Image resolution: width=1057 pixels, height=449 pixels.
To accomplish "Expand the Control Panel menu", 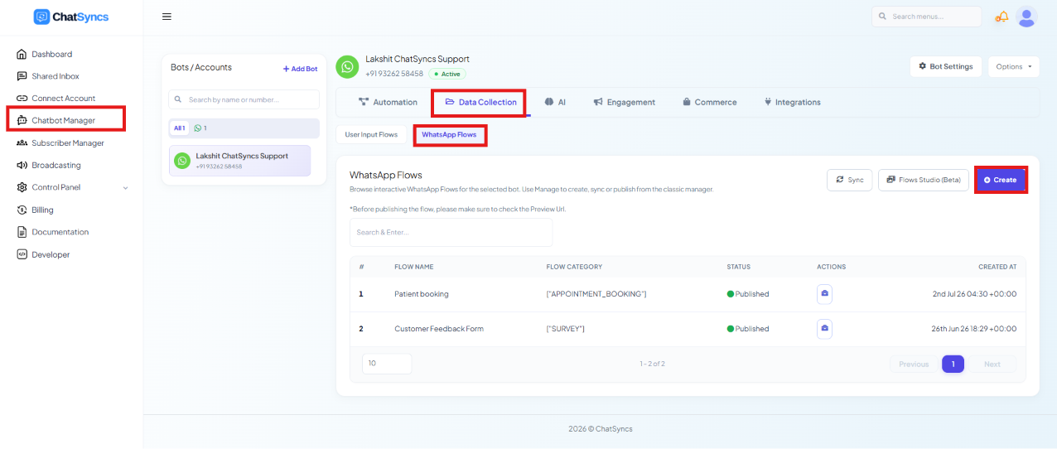I will [x=71, y=187].
